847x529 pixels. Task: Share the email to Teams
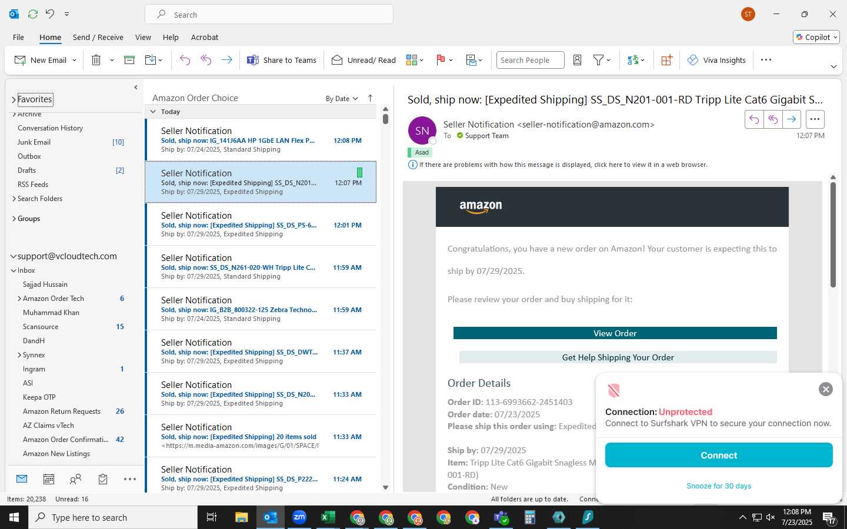point(282,60)
